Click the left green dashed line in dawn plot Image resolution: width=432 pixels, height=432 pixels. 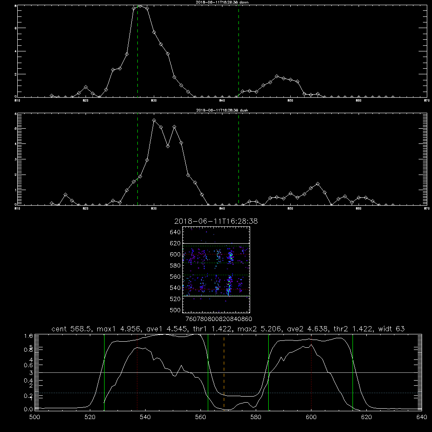pyautogui.click(x=137, y=51)
